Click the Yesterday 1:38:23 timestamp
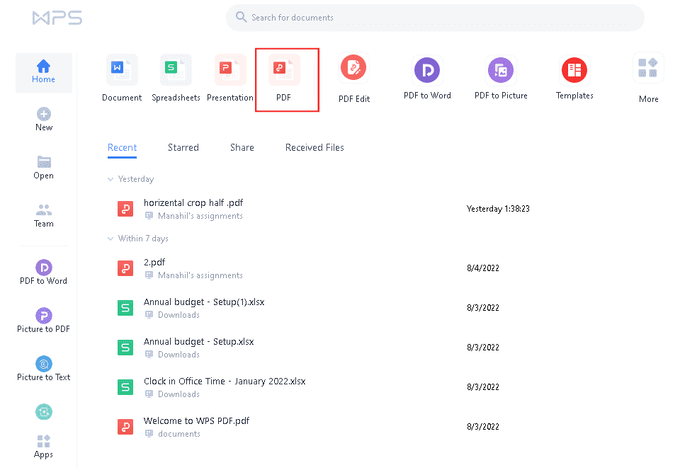The height and width of the screenshot is (470, 680). coord(498,209)
